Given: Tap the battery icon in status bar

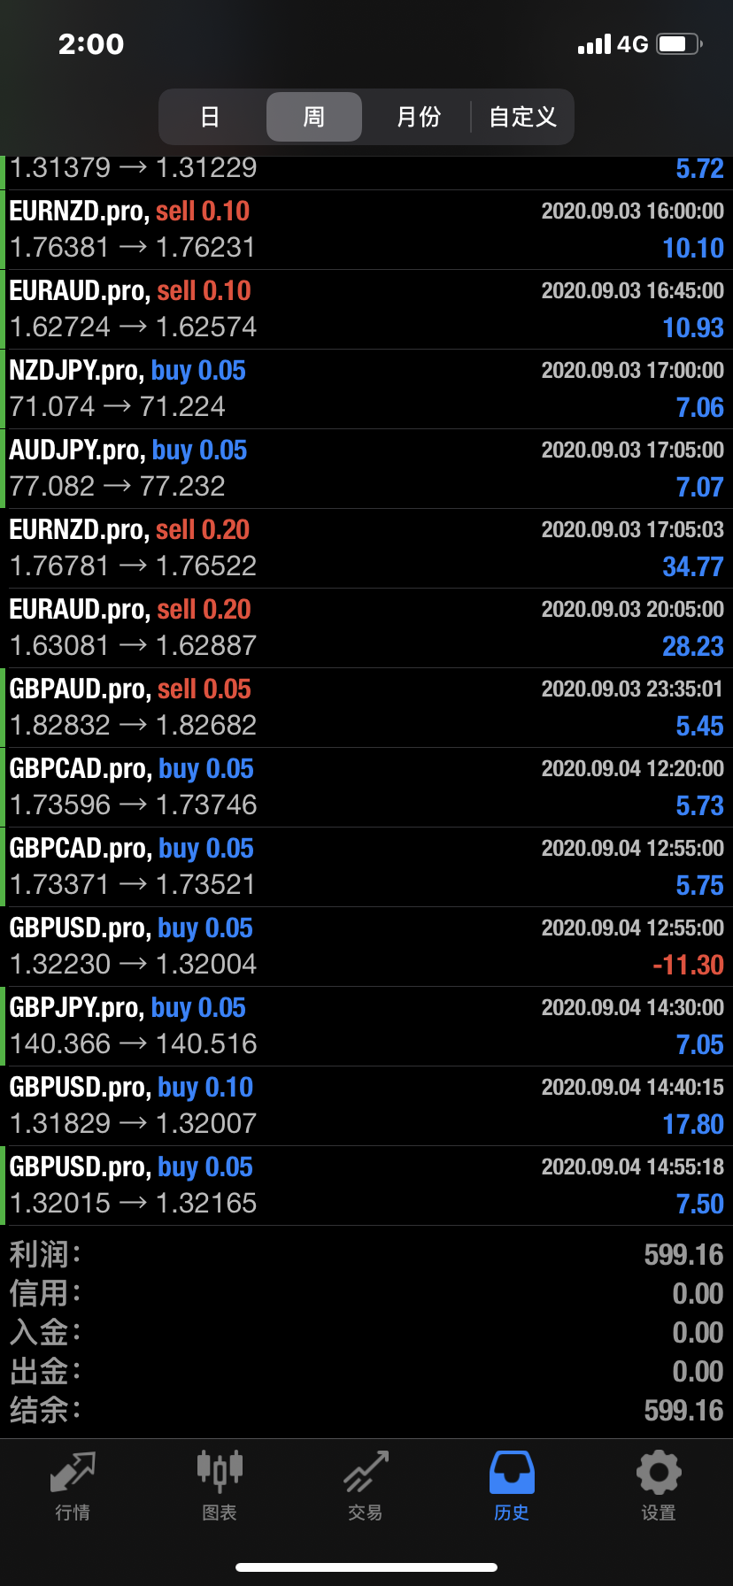Looking at the screenshot, I should pyautogui.click(x=679, y=44).
